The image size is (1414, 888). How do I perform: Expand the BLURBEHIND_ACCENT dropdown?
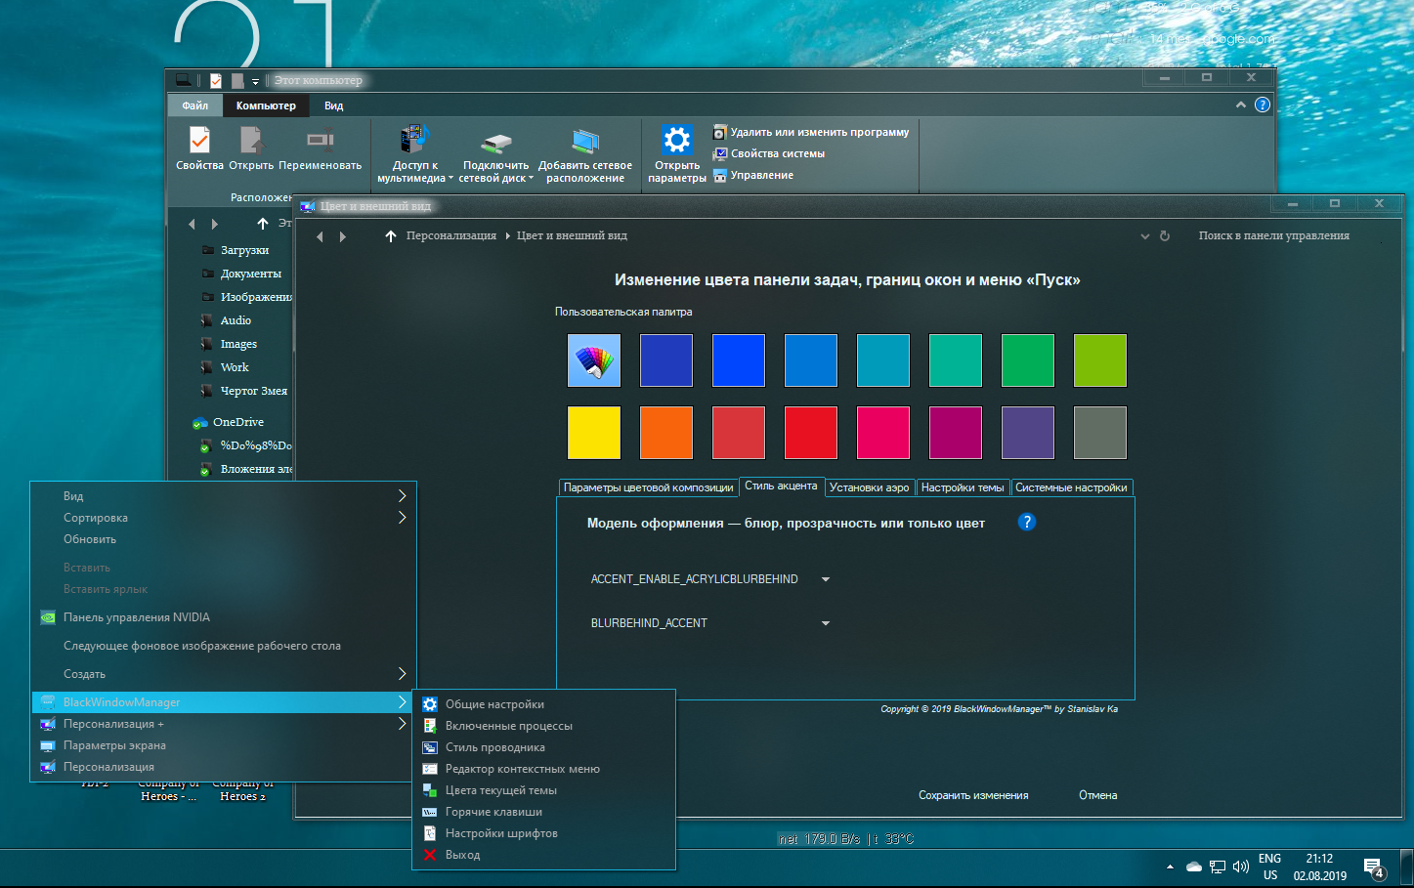pyautogui.click(x=826, y=623)
